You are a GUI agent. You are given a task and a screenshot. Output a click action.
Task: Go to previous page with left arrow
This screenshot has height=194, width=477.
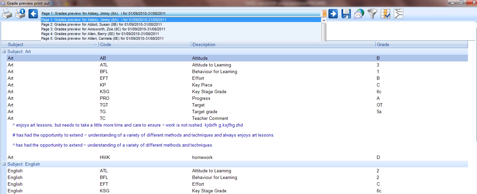(x=33, y=14)
